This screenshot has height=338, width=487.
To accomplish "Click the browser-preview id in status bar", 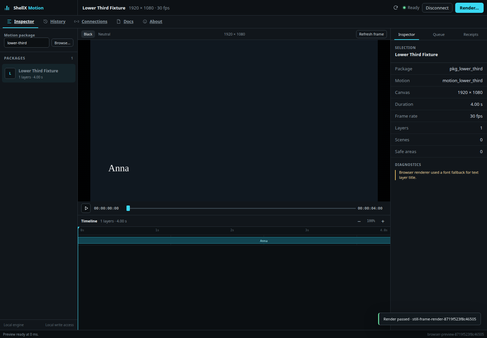I will [456, 334].
